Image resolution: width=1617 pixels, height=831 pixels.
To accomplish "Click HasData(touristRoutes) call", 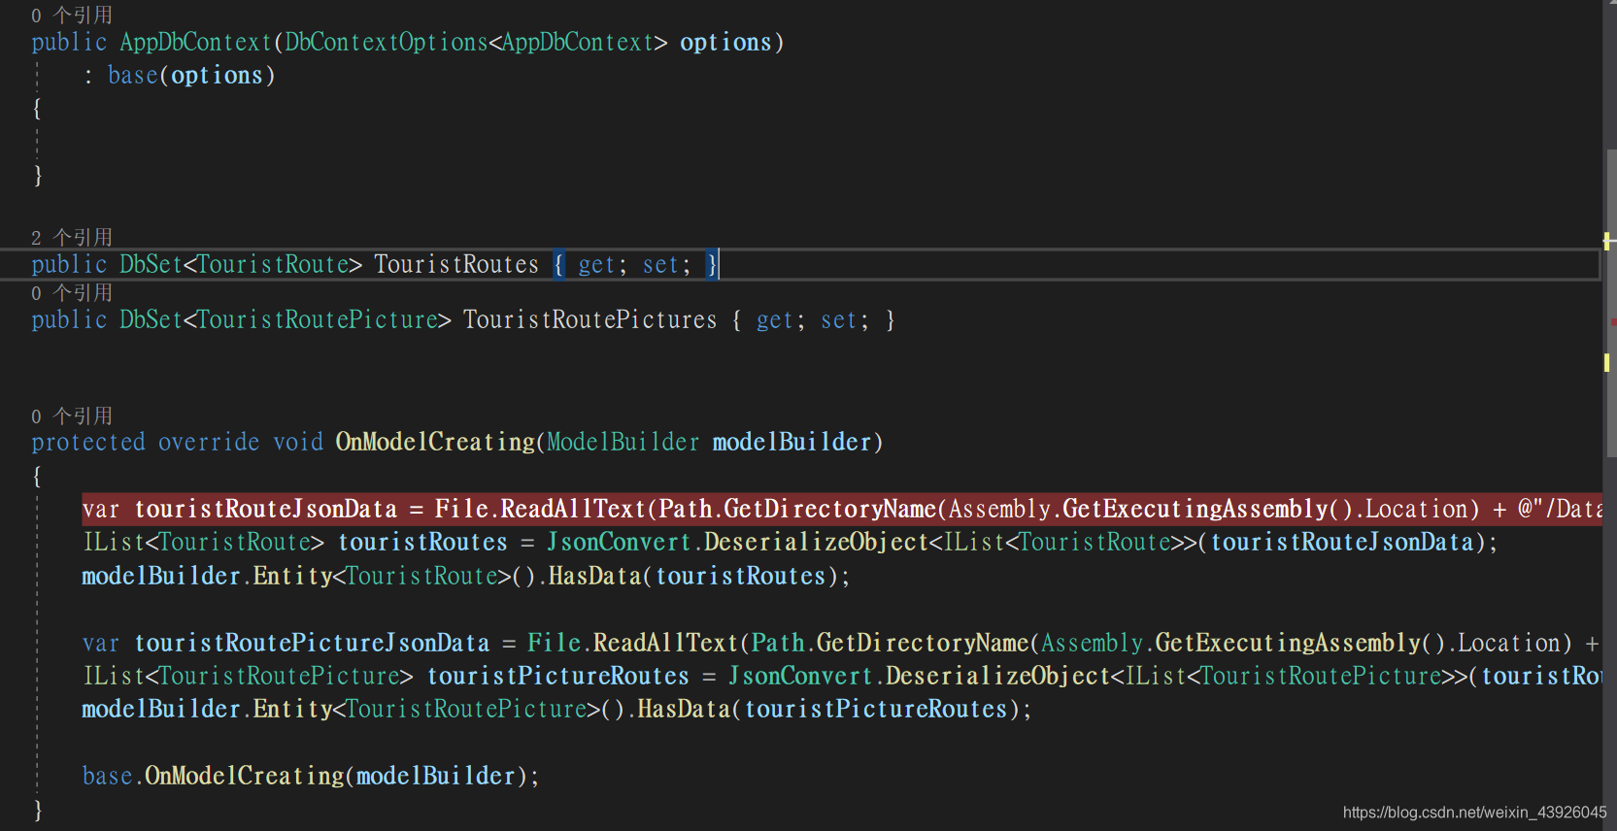I will pyautogui.click(x=693, y=577).
